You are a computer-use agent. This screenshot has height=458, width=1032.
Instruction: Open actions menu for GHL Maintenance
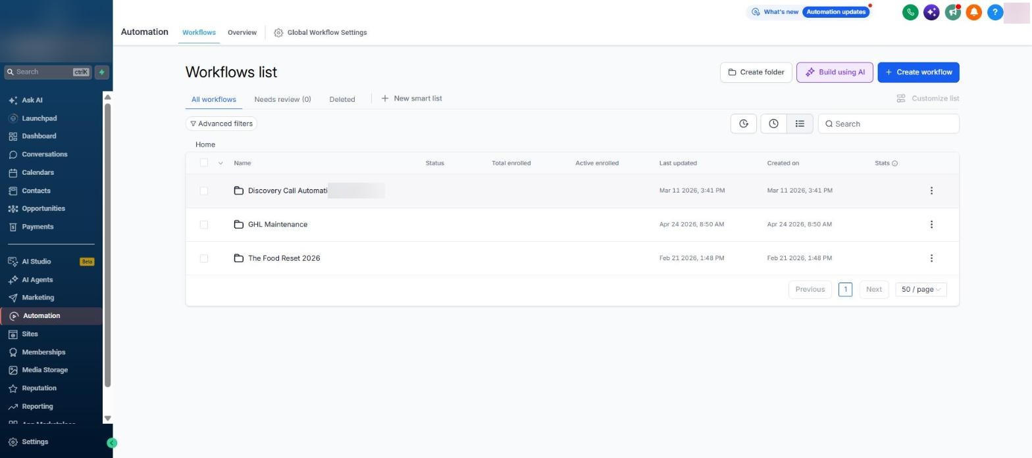tap(931, 225)
